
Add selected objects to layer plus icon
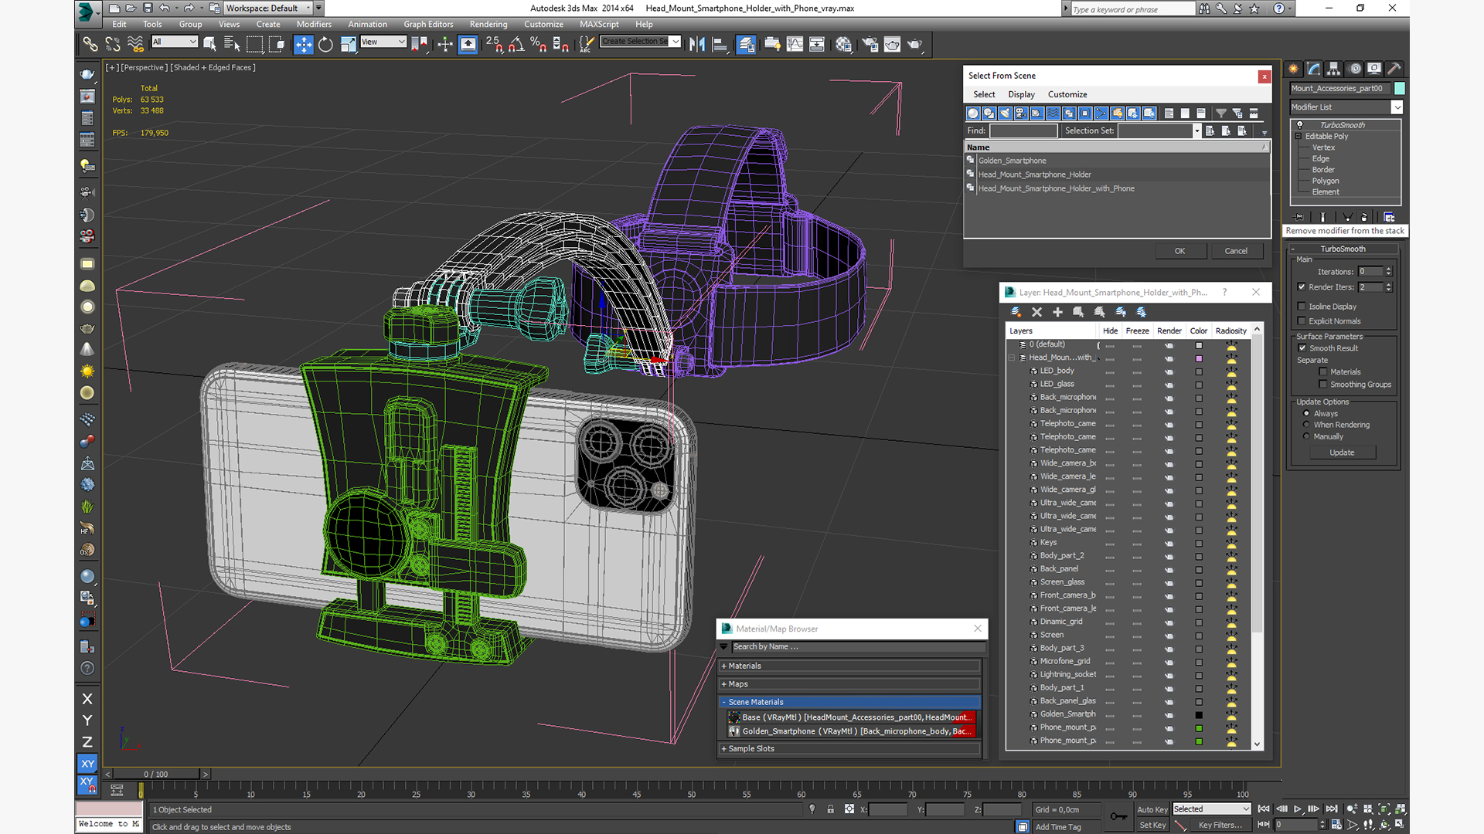pyautogui.click(x=1057, y=312)
